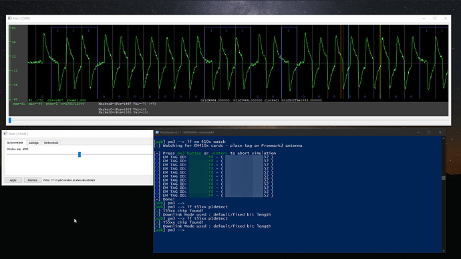
Task: Apply the slider window settings
Action: 13,180
